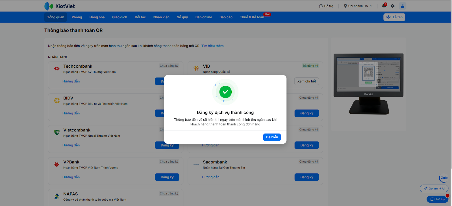
Task: Open the Giao dịch menu
Action: tap(119, 17)
